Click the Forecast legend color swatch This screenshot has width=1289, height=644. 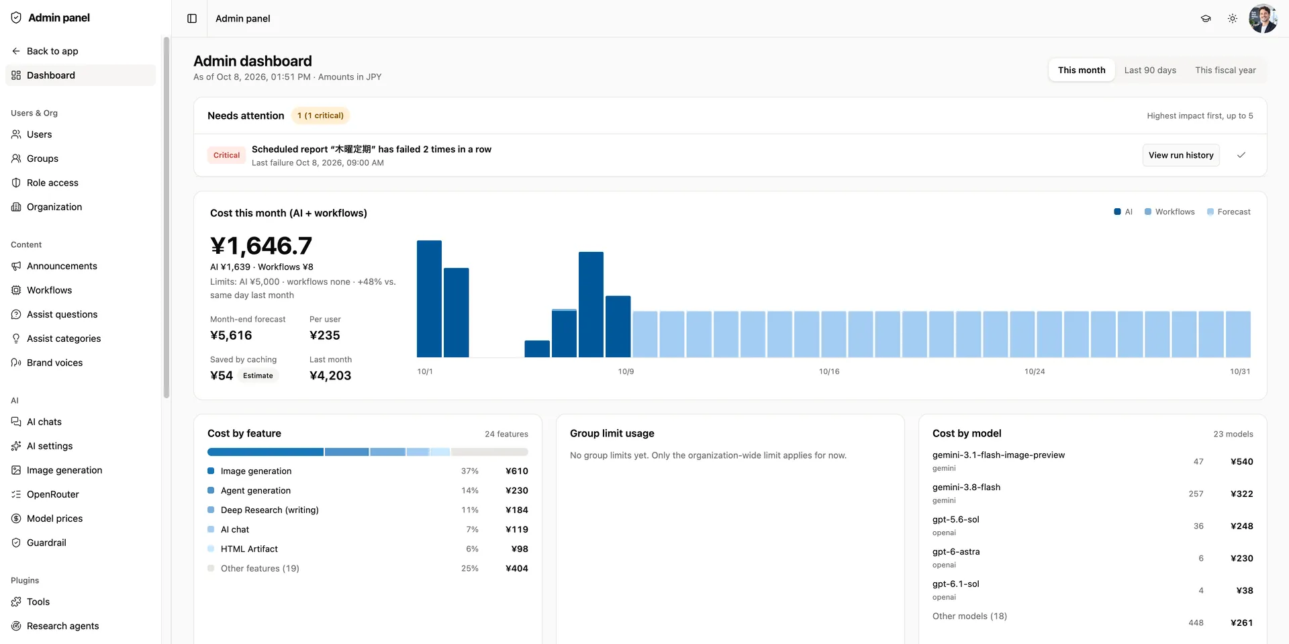[x=1210, y=212]
